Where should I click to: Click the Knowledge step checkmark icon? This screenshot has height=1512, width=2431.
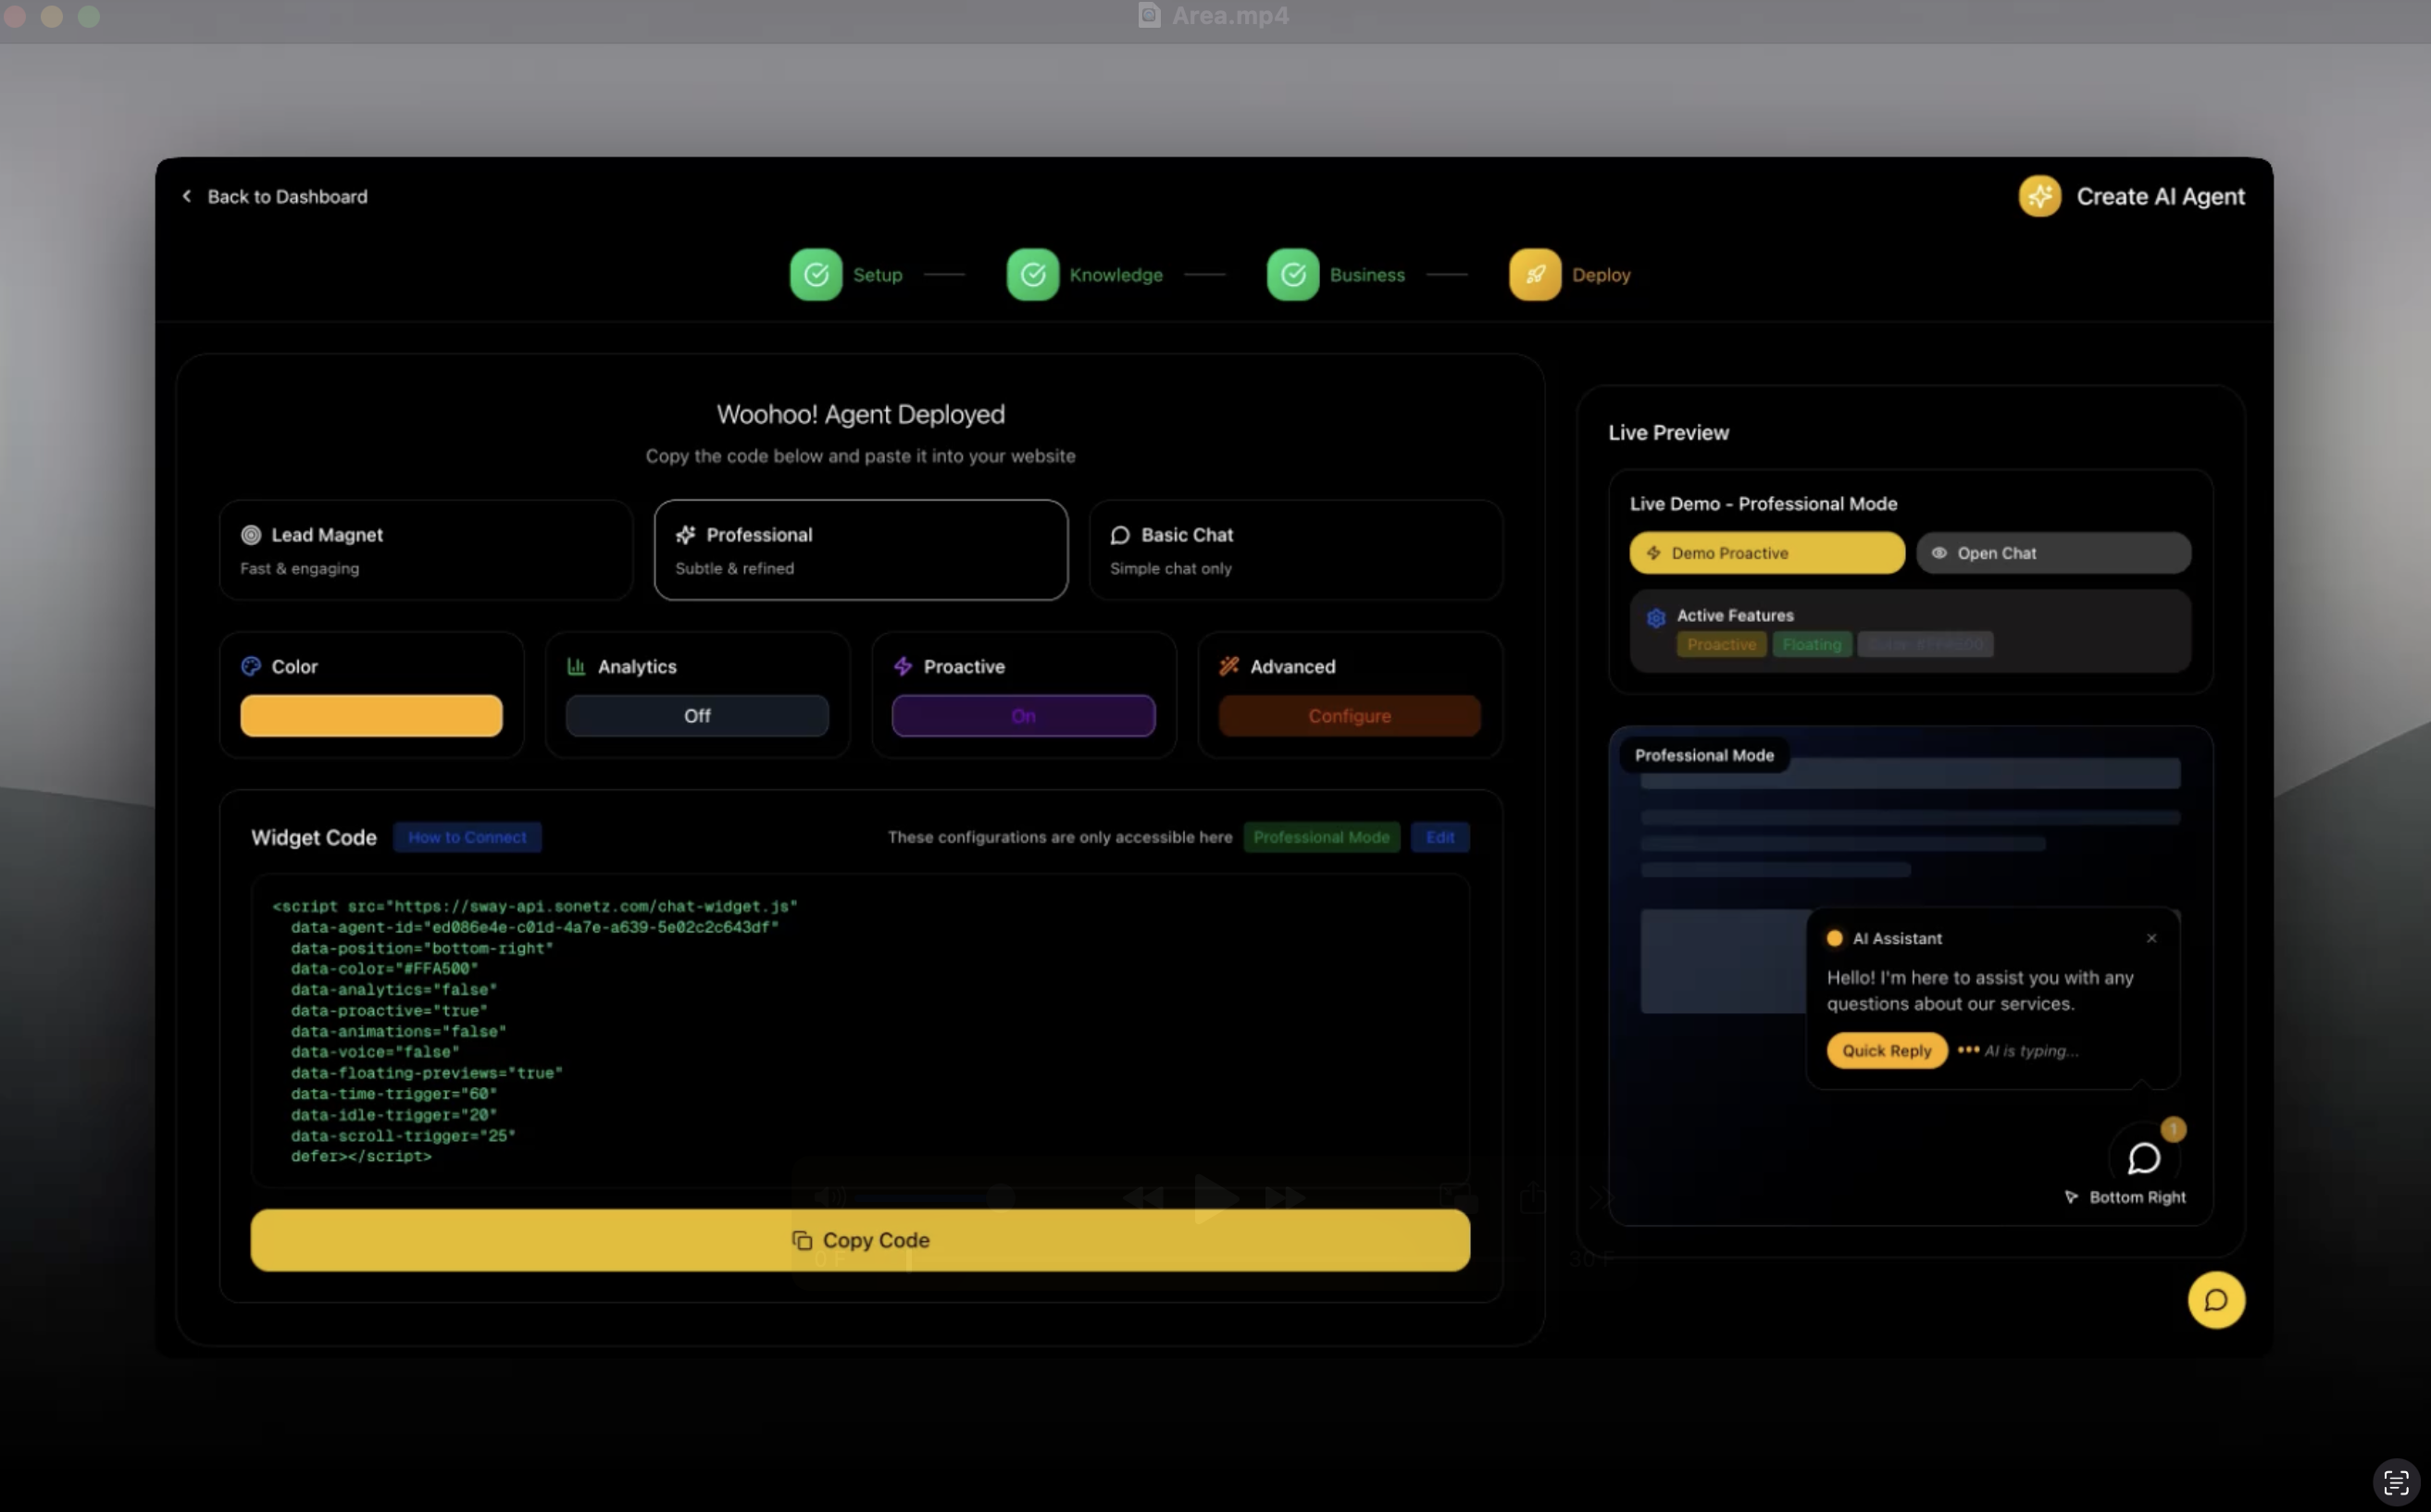(1031, 274)
